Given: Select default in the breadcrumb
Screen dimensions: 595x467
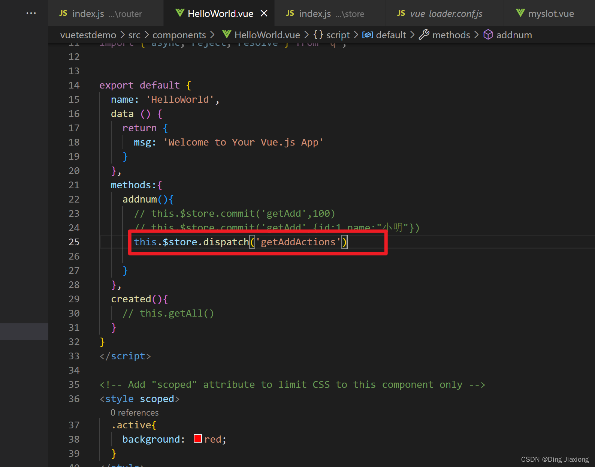Looking at the screenshot, I should (391, 35).
